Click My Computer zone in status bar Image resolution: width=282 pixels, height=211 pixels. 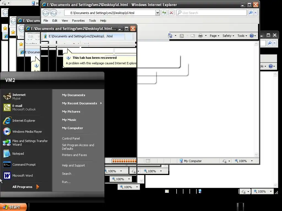[191, 161]
